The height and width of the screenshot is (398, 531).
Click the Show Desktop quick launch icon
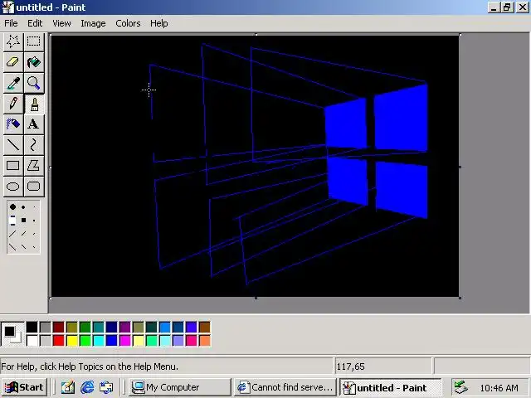pyautogui.click(x=68, y=387)
